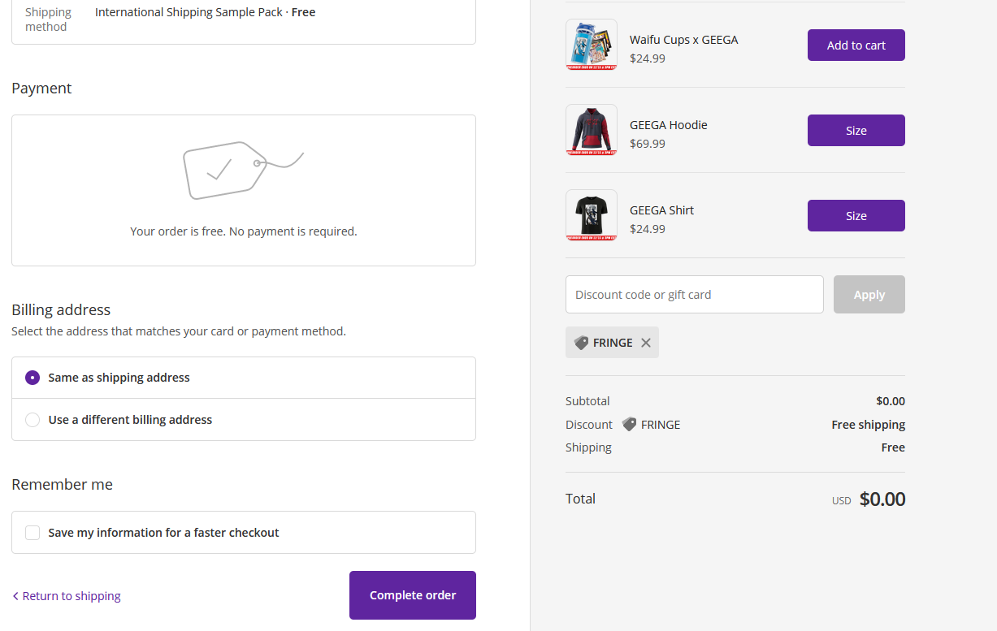Open the Size selector for GEEGA Shirt

click(856, 216)
